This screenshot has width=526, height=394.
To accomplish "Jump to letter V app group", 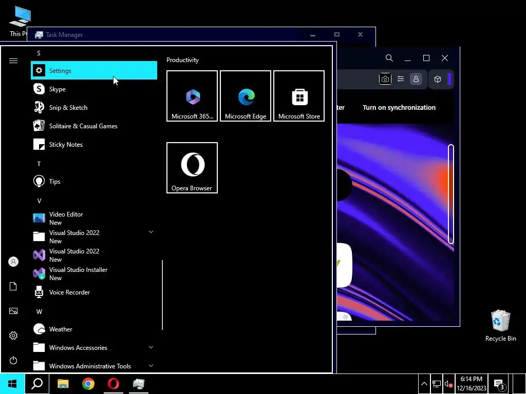I will click(39, 201).
